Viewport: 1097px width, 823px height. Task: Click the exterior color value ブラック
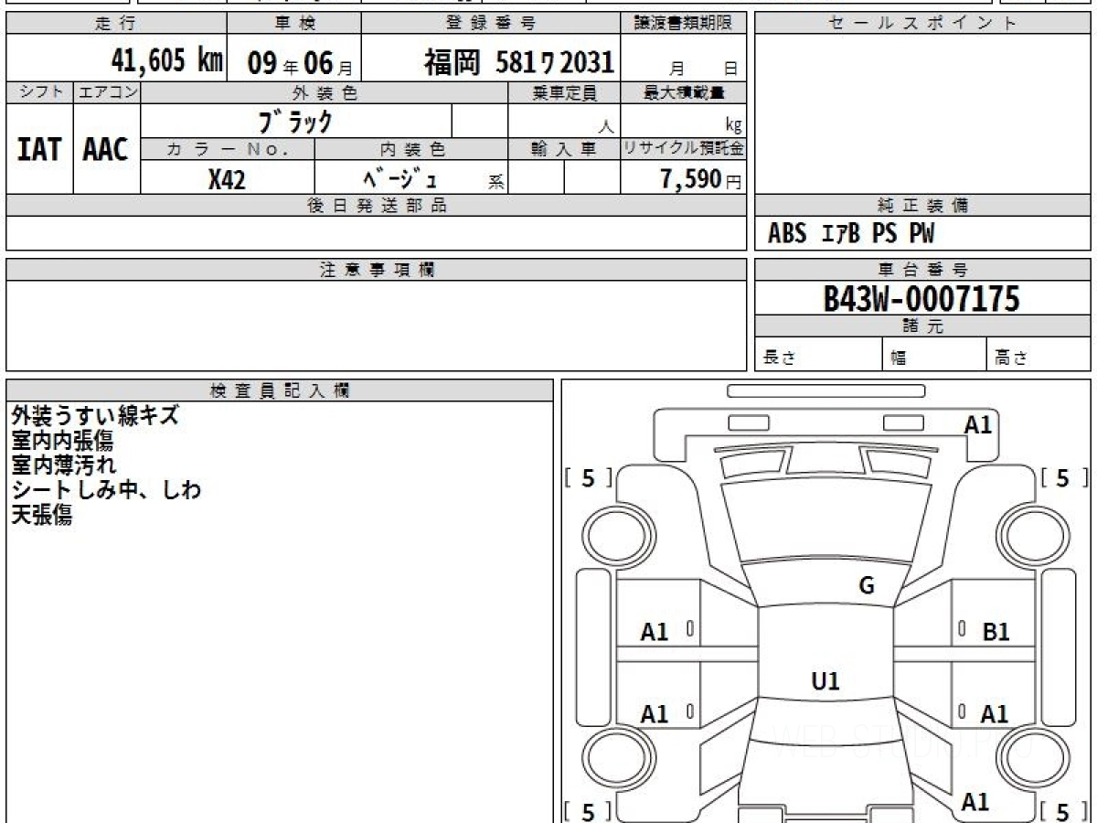(295, 122)
